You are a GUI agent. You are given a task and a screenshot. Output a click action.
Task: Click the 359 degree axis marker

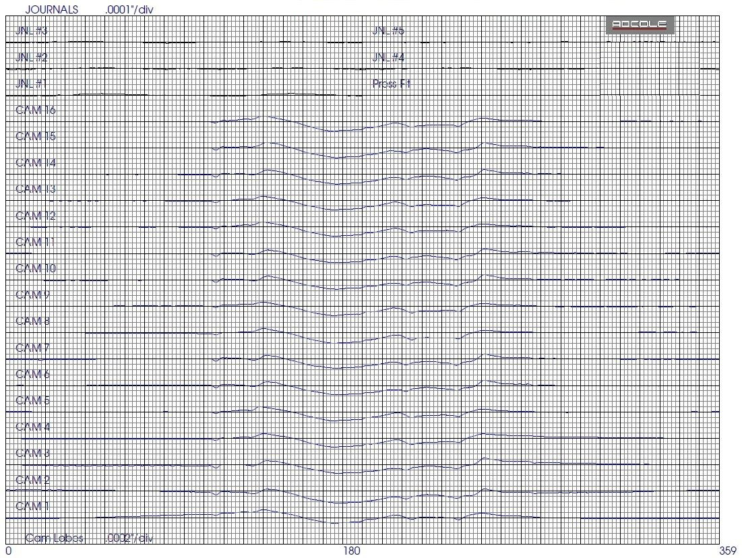click(727, 551)
